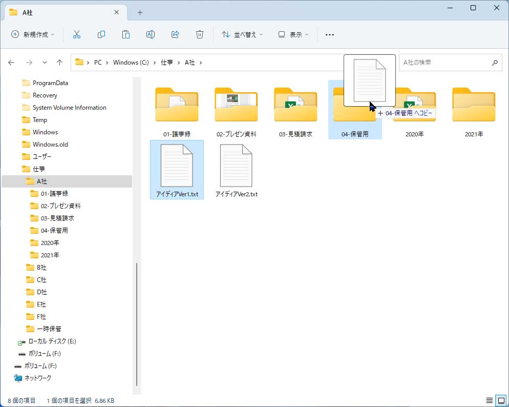
Task: Click the address bar leading folder icon
Action: pyautogui.click(x=79, y=62)
